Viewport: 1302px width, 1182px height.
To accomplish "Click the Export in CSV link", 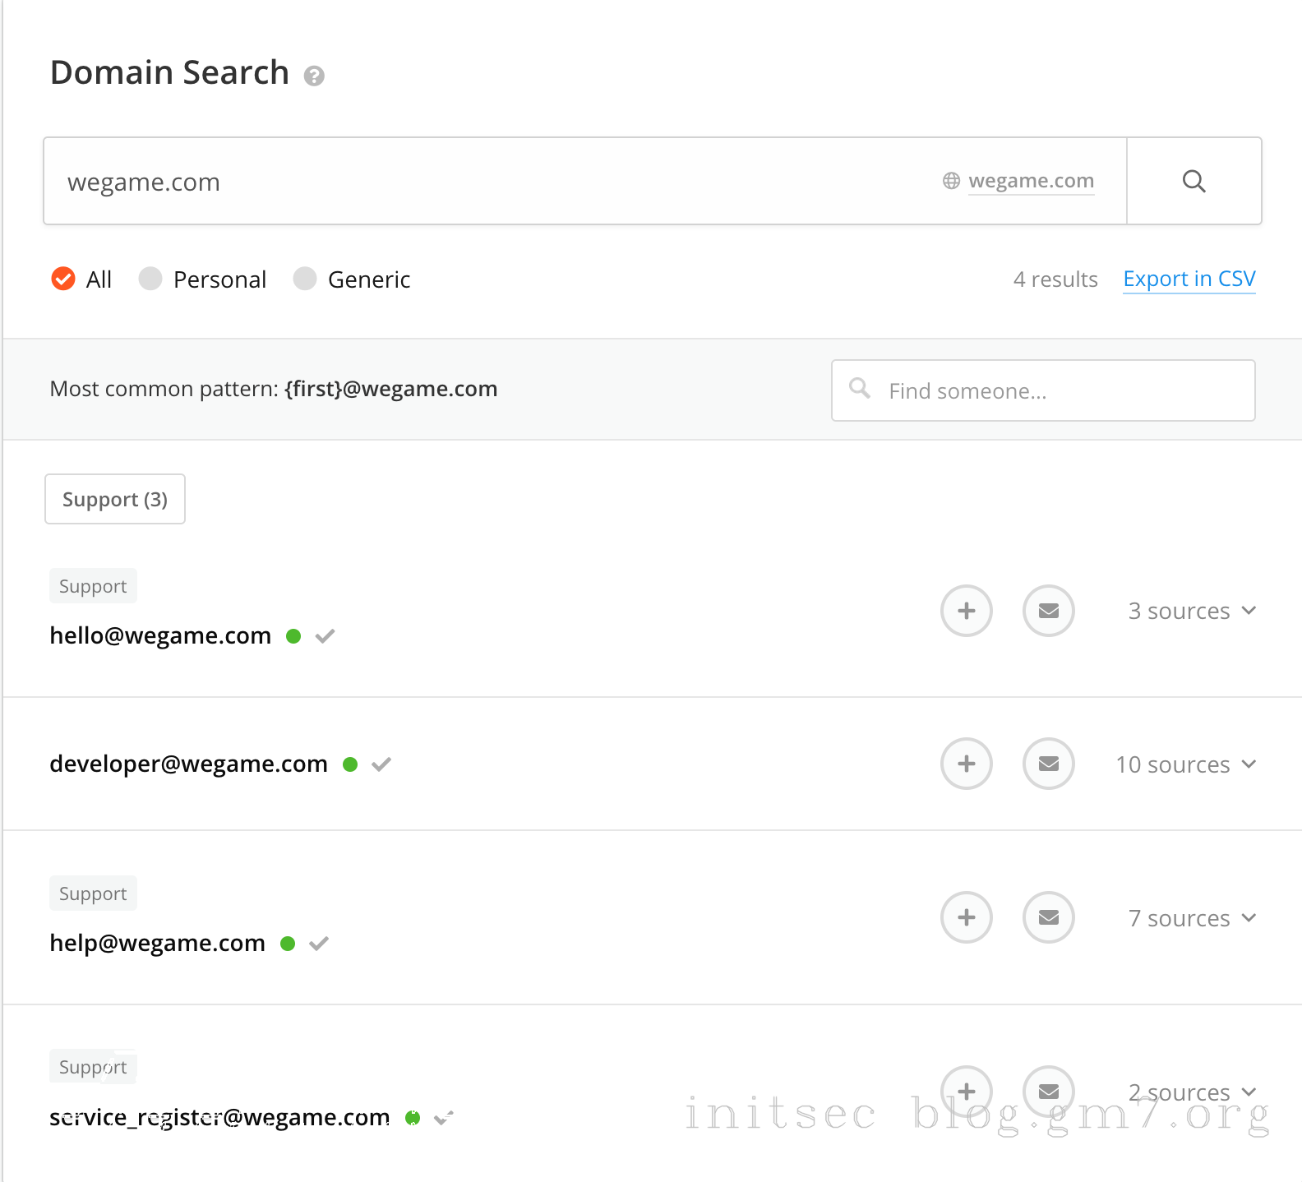I will click(1189, 279).
